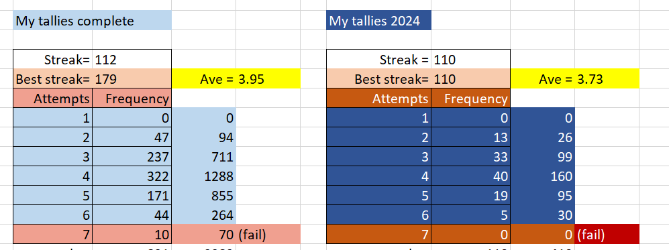Click the streak value 112 cell
669x250 pixels.
[x=132, y=59]
